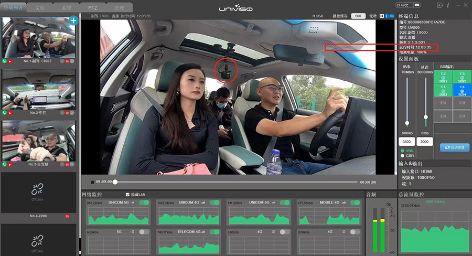This screenshot has width=472, height=256.
Task: Click the 型号:UV800 model text
Action: (x=409, y=27)
